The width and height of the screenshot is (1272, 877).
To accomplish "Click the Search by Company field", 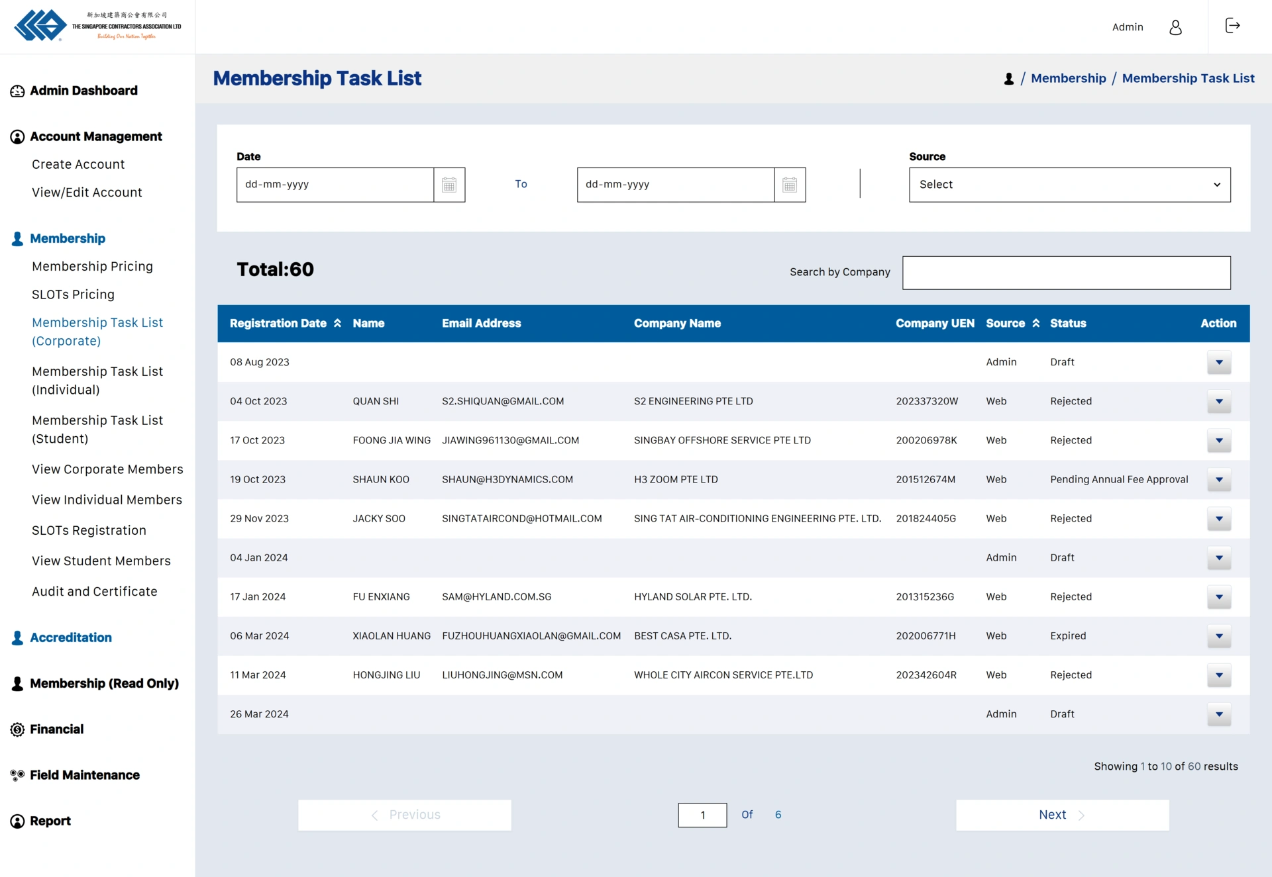I will pyautogui.click(x=1066, y=273).
